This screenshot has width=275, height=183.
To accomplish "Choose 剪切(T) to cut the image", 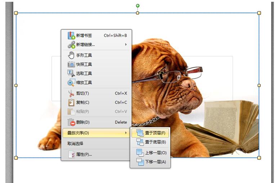I will [x=96, y=93].
